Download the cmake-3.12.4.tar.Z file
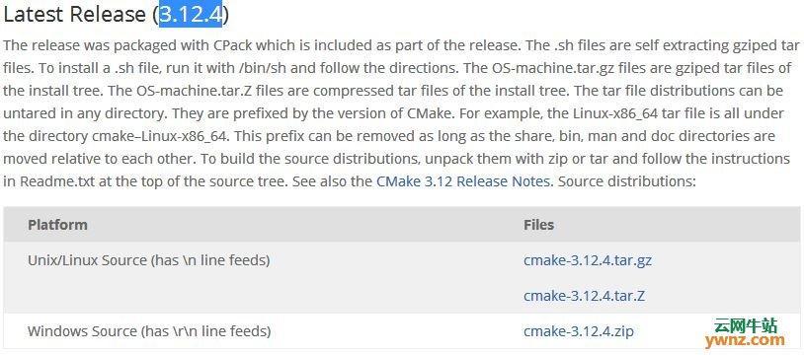Viewport: 804px width, 355px height. [x=585, y=296]
